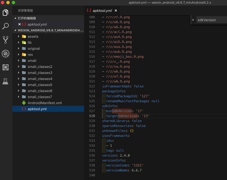Click the unknownFiles key

pos(114,131)
